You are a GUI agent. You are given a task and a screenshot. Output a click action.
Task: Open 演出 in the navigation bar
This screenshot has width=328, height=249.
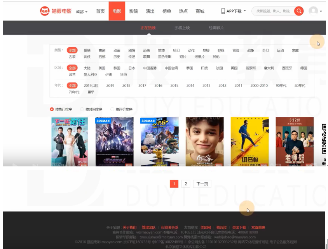coord(150,11)
